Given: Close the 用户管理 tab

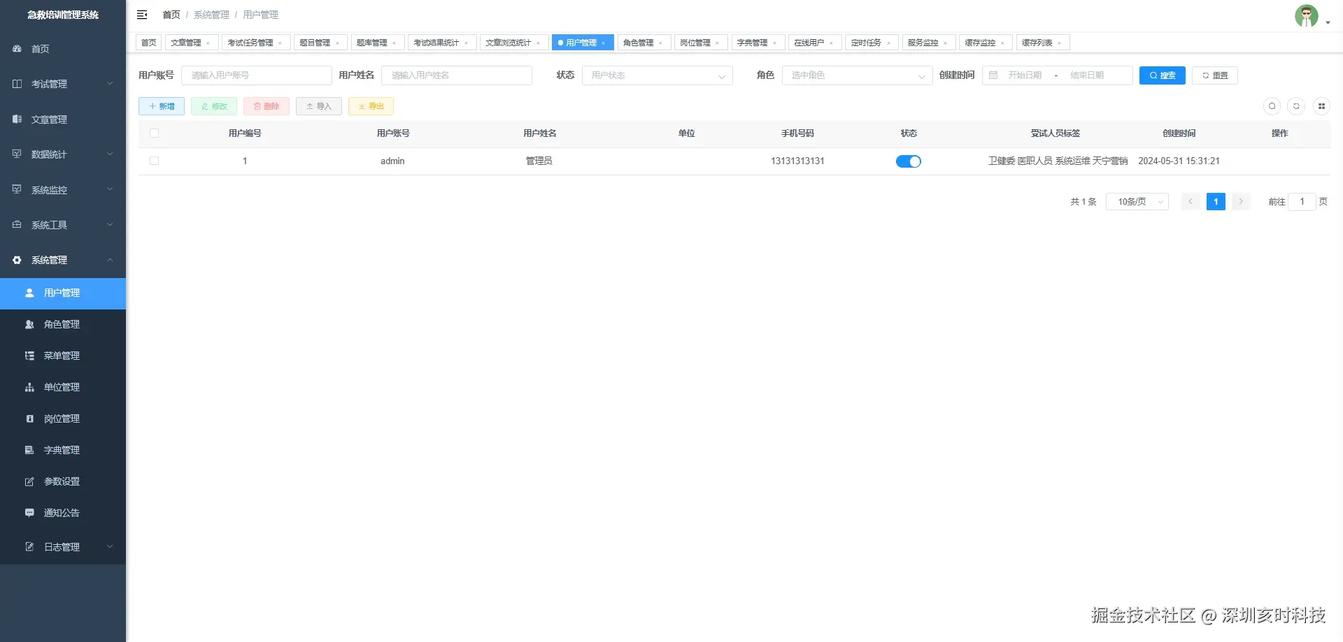Looking at the screenshot, I should pyautogui.click(x=604, y=43).
